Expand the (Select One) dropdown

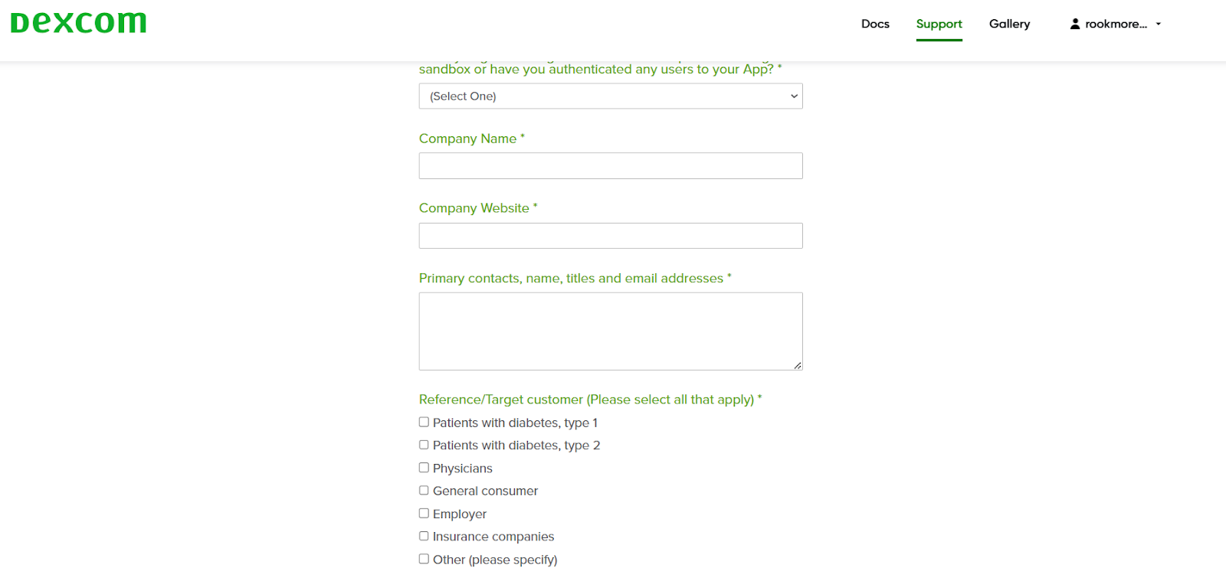pos(610,96)
